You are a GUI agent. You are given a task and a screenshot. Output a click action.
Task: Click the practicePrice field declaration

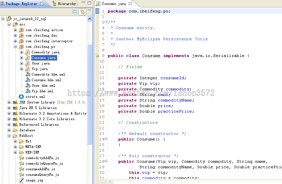[x=175, y=111]
